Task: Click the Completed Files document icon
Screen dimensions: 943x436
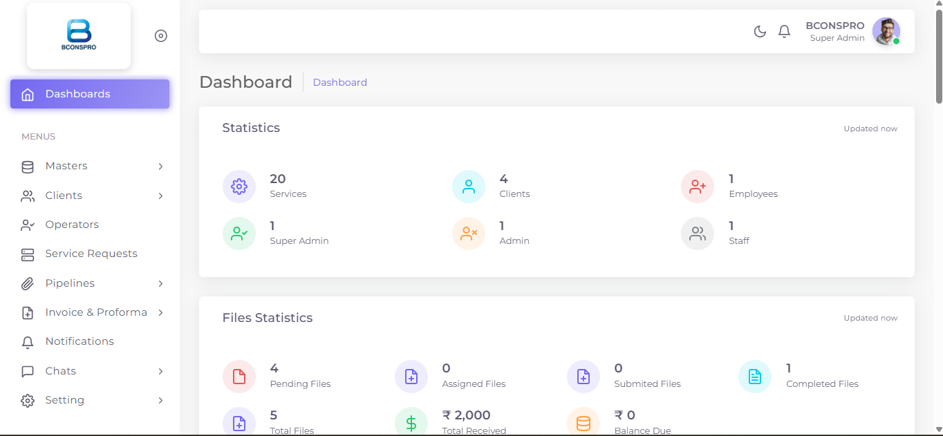Action: (755, 377)
